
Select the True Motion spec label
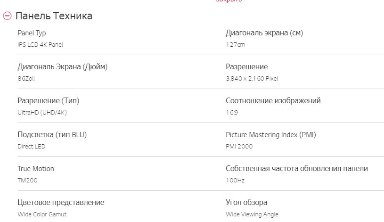(x=36, y=169)
